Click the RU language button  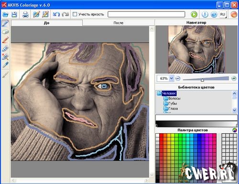tap(223, 14)
